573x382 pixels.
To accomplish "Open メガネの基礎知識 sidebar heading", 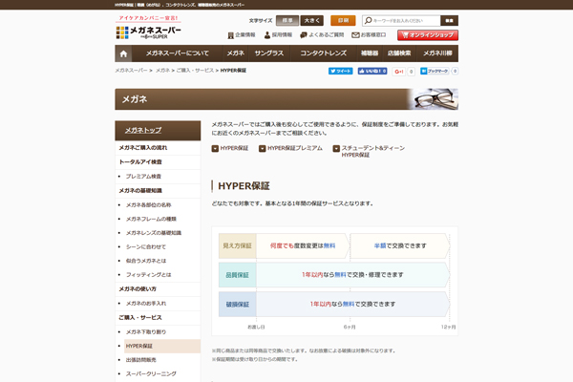I will coord(158,191).
